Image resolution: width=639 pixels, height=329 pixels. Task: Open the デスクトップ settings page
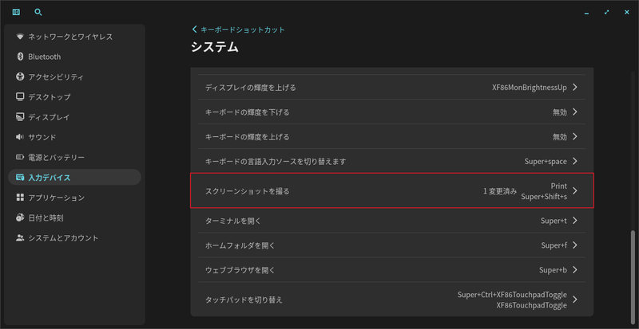[x=50, y=97]
